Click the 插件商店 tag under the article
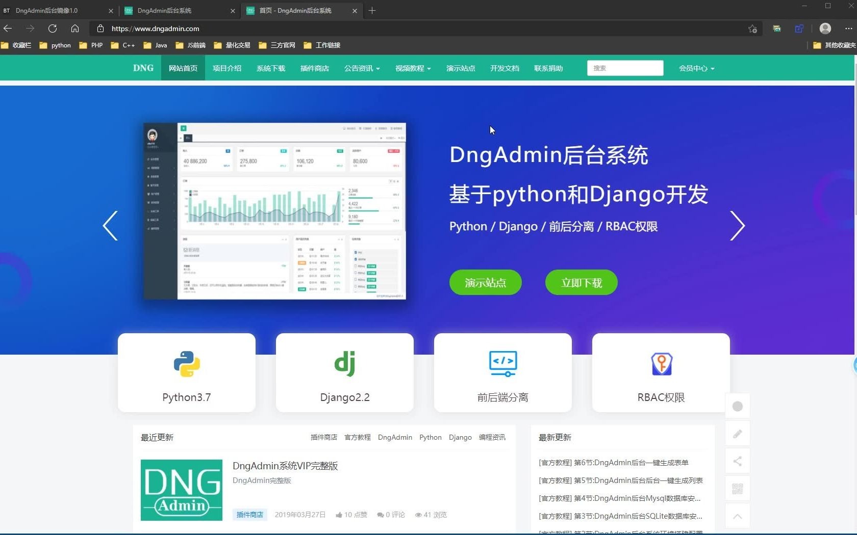Image resolution: width=857 pixels, height=535 pixels. point(250,515)
